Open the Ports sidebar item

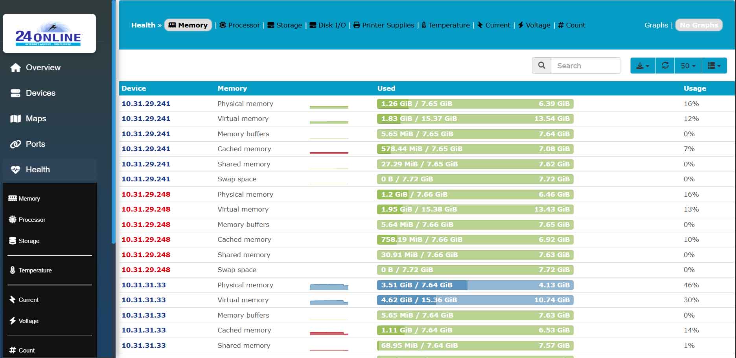pyautogui.click(x=35, y=144)
